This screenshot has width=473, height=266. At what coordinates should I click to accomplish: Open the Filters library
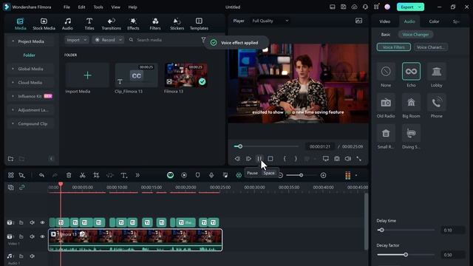(155, 24)
